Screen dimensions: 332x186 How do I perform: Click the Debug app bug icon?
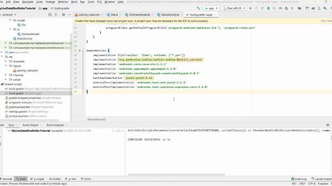[268, 8]
